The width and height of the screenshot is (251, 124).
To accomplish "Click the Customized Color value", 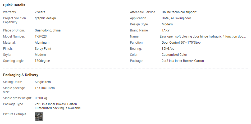I will click(174, 55).
